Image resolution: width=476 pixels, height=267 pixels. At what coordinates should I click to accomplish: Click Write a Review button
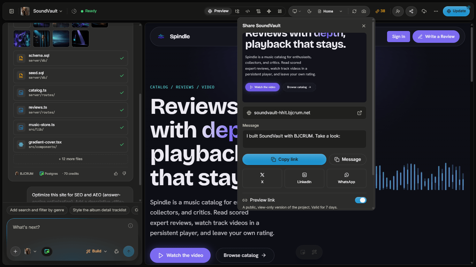click(436, 37)
